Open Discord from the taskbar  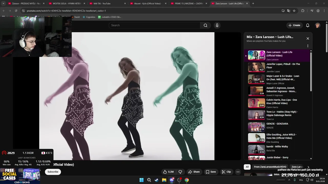172,180
